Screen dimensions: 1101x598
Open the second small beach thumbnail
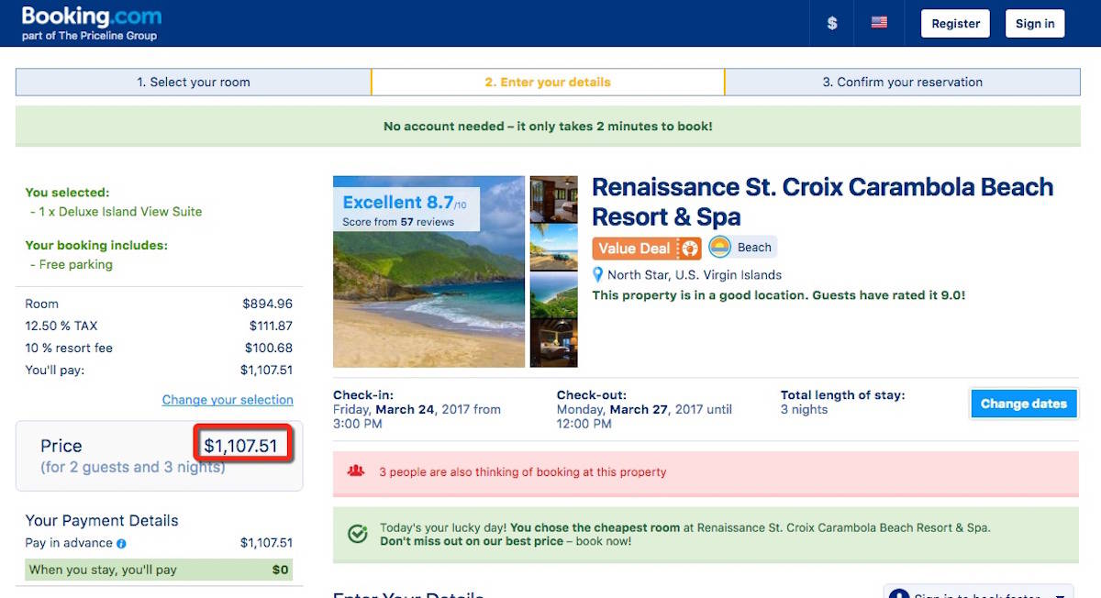[554, 248]
